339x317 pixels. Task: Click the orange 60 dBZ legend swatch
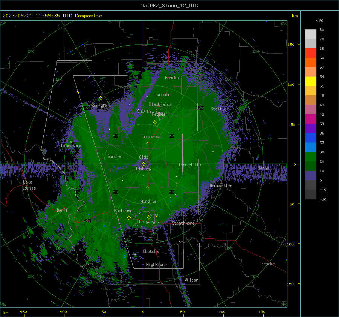(310, 62)
